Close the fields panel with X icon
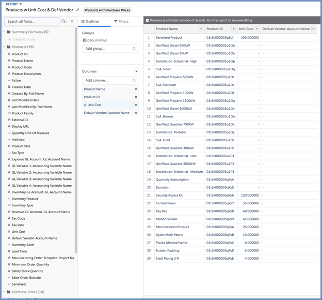 point(72,21)
